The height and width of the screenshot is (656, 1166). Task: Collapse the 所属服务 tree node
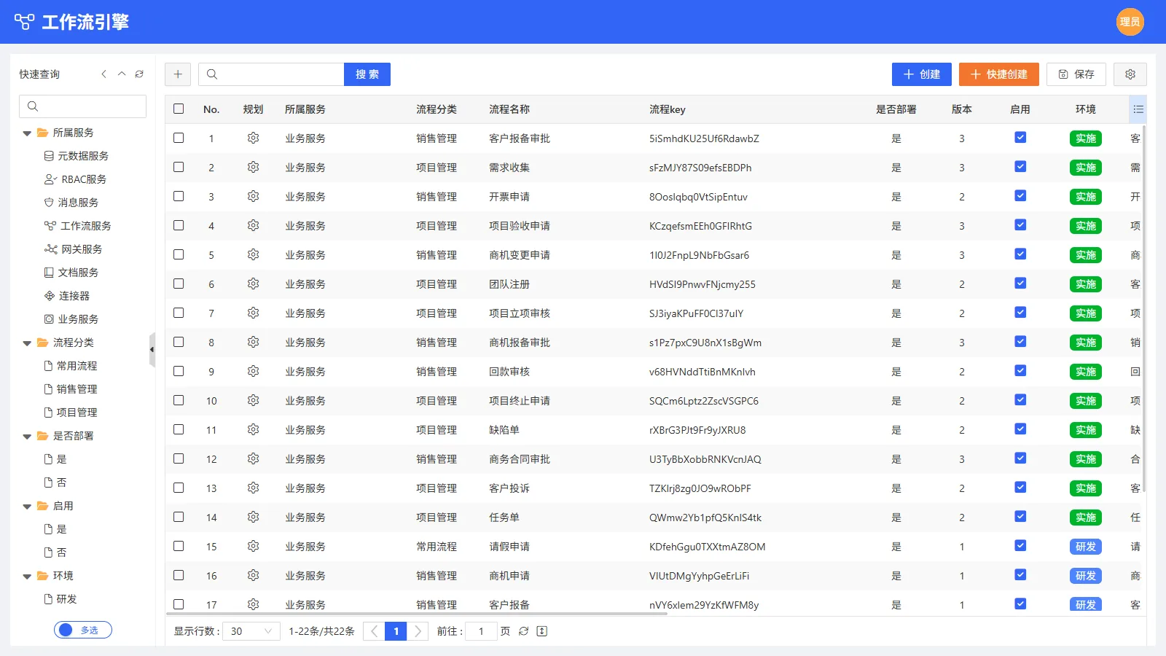click(27, 133)
